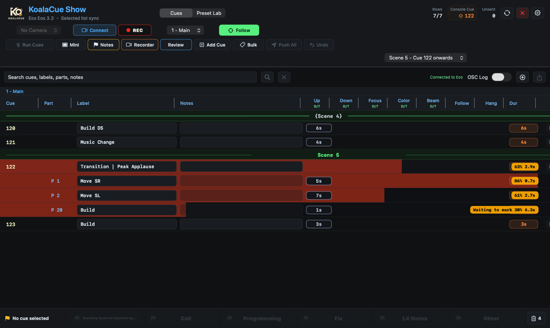Viewport: 550px width, 328px height.
Task: Click the Scene 5 divider label
Action: (x=328, y=155)
